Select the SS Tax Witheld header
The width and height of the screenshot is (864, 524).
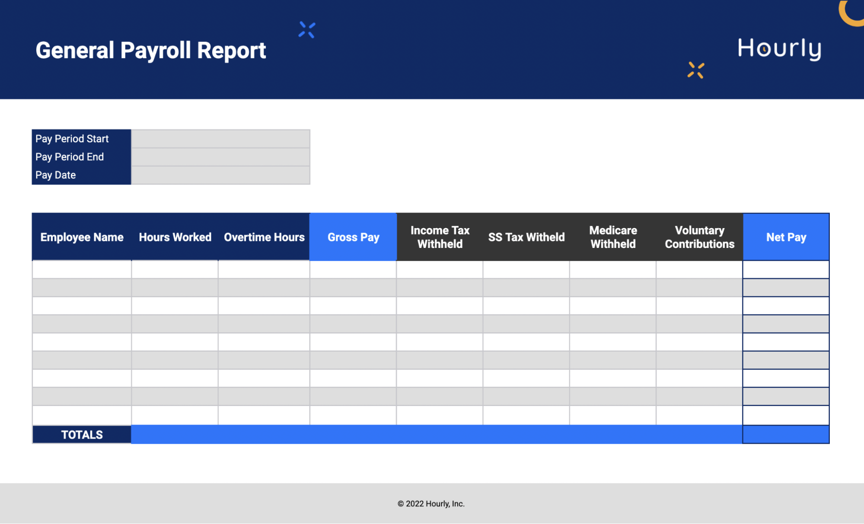pos(526,237)
